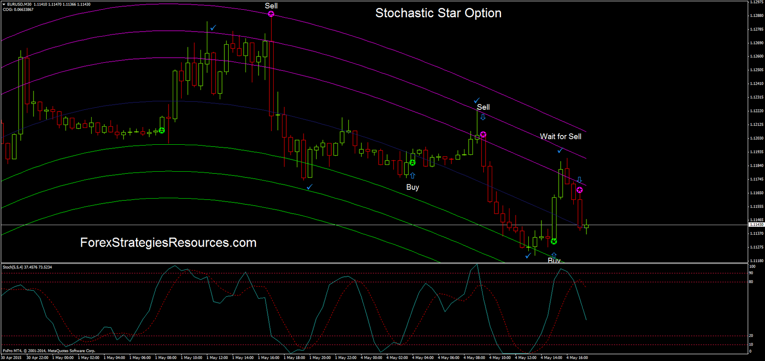Click the blue check mark below the 1 May 18:00 low
The width and height of the screenshot is (765, 361).
tap(310, 187)
